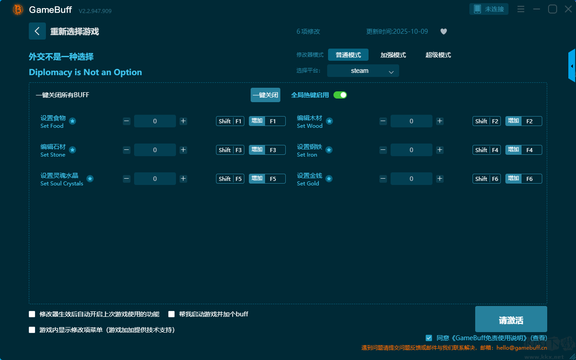Click the star icon next to Set Gold
Image resolution: width=576 pixels, height=360 pixels.
329,179
